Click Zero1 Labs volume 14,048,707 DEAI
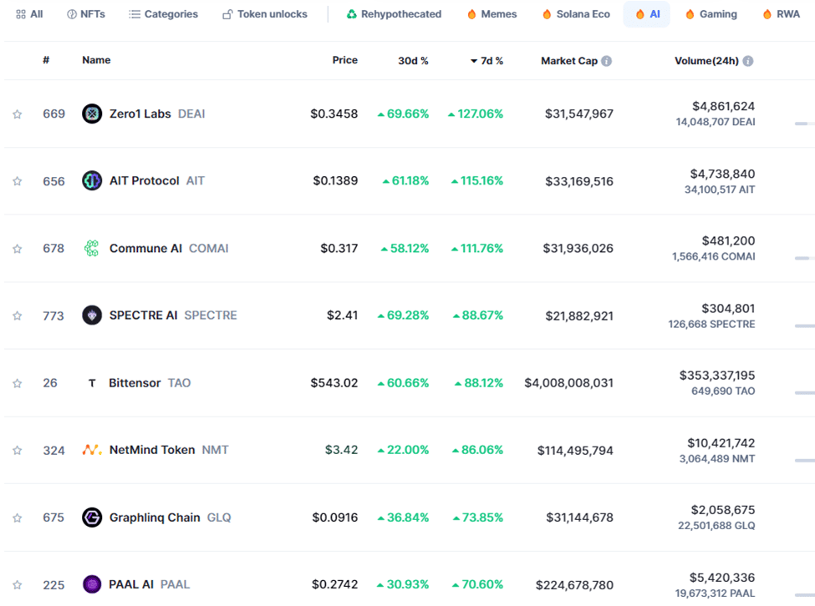Viewport: 815px width, 606px height. coord(716,122)
